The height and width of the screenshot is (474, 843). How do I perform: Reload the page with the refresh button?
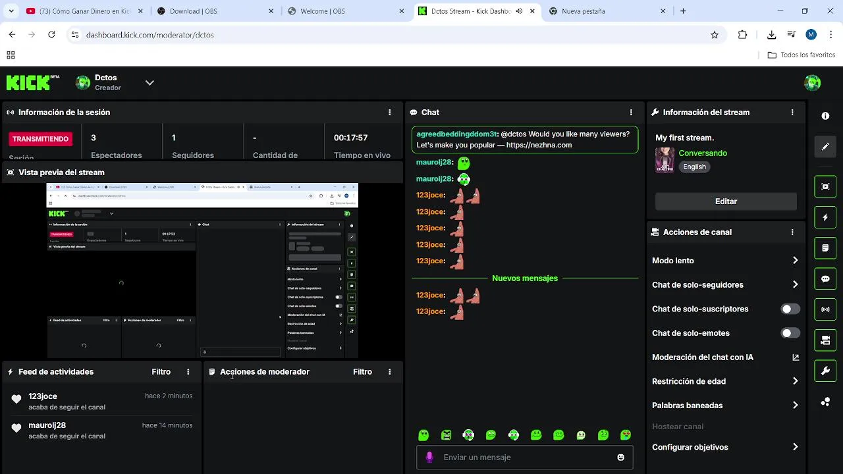coord(51,35)
